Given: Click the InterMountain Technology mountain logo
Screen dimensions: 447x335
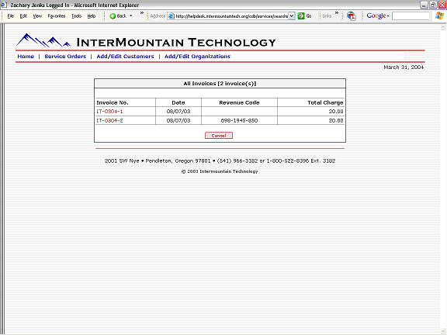Looking at the screenshot, I should pyautogui.click(x=43, y=40).
